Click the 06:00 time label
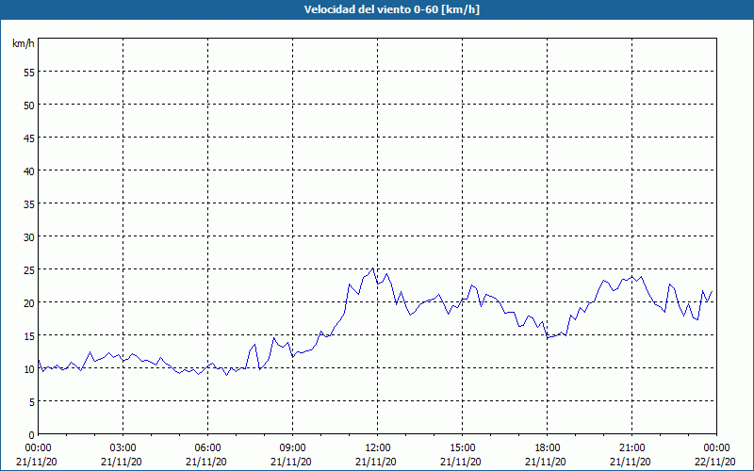 coord(207,448)
